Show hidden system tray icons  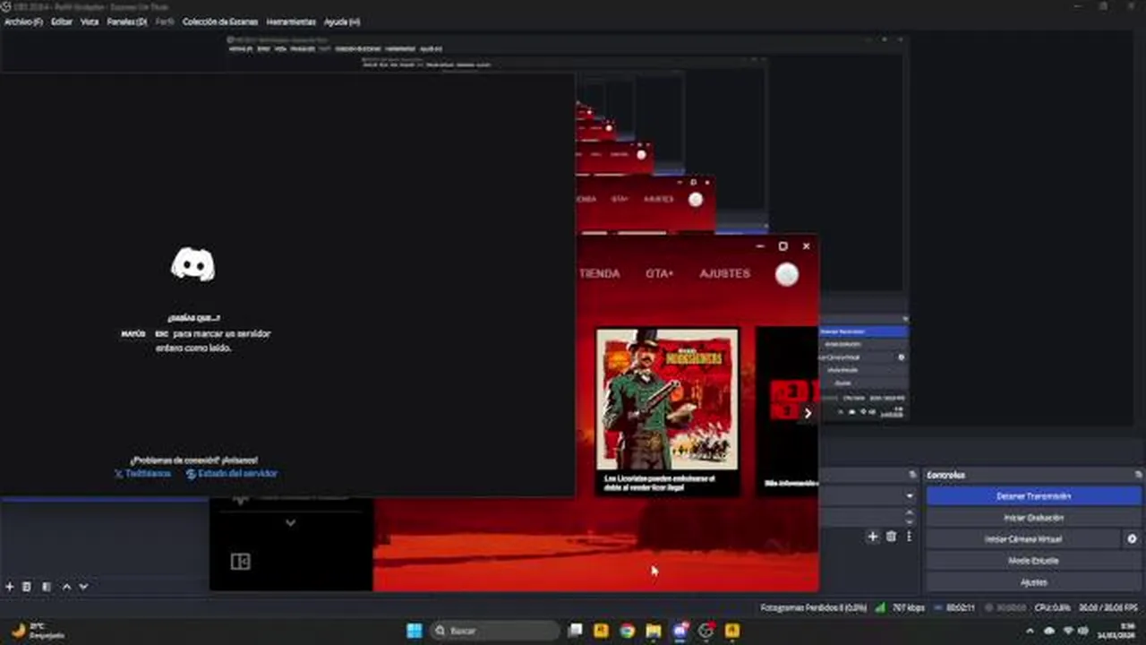pyautogui.click(x=1031, y=631)
